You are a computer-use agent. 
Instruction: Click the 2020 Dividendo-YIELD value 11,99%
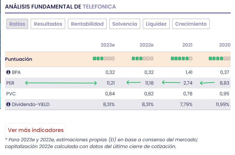click(x=223, y=104)
